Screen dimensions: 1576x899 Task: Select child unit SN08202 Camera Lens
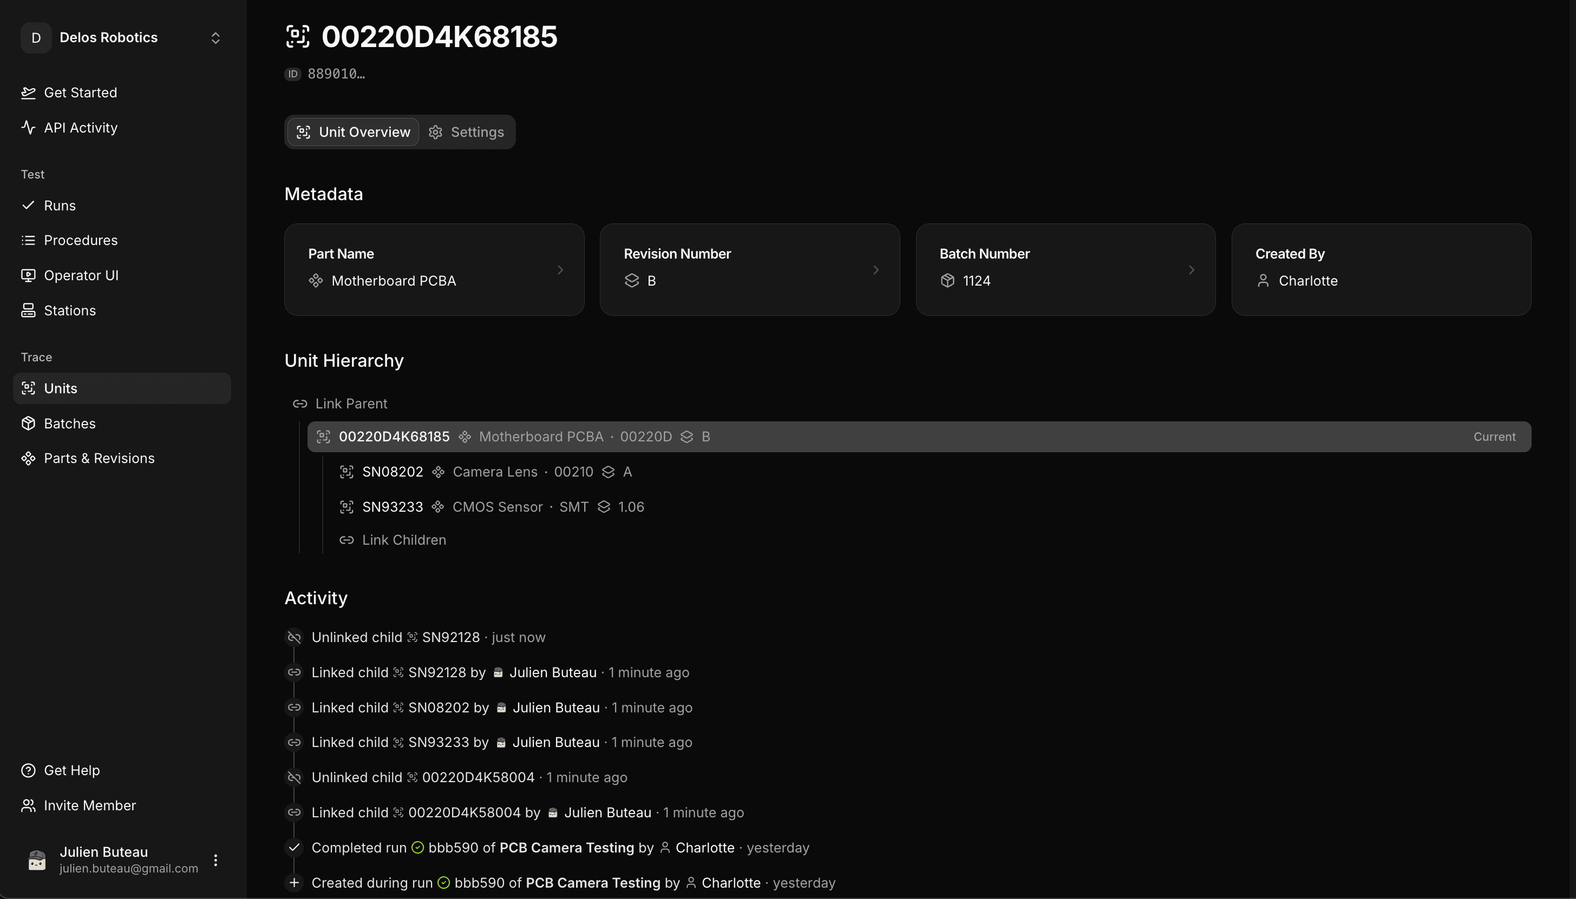pyautogui.click(x=393, y=472)
